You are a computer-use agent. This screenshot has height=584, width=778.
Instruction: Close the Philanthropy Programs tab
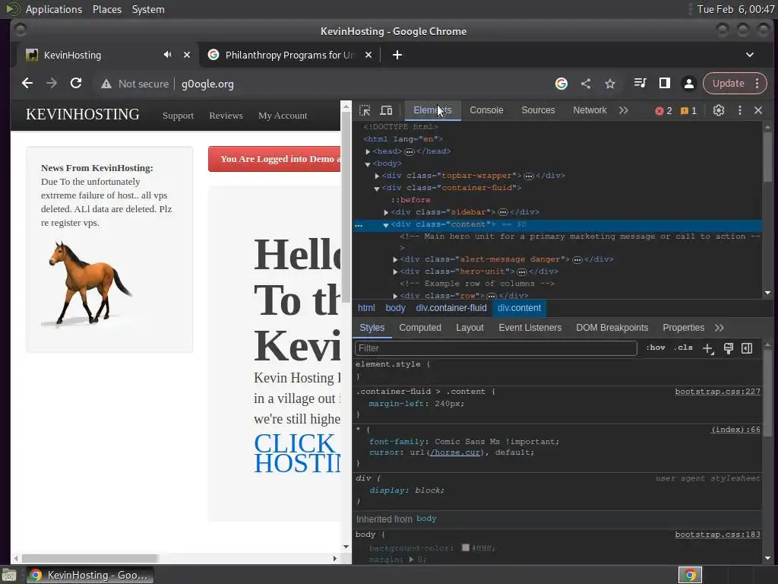[368, 55]
